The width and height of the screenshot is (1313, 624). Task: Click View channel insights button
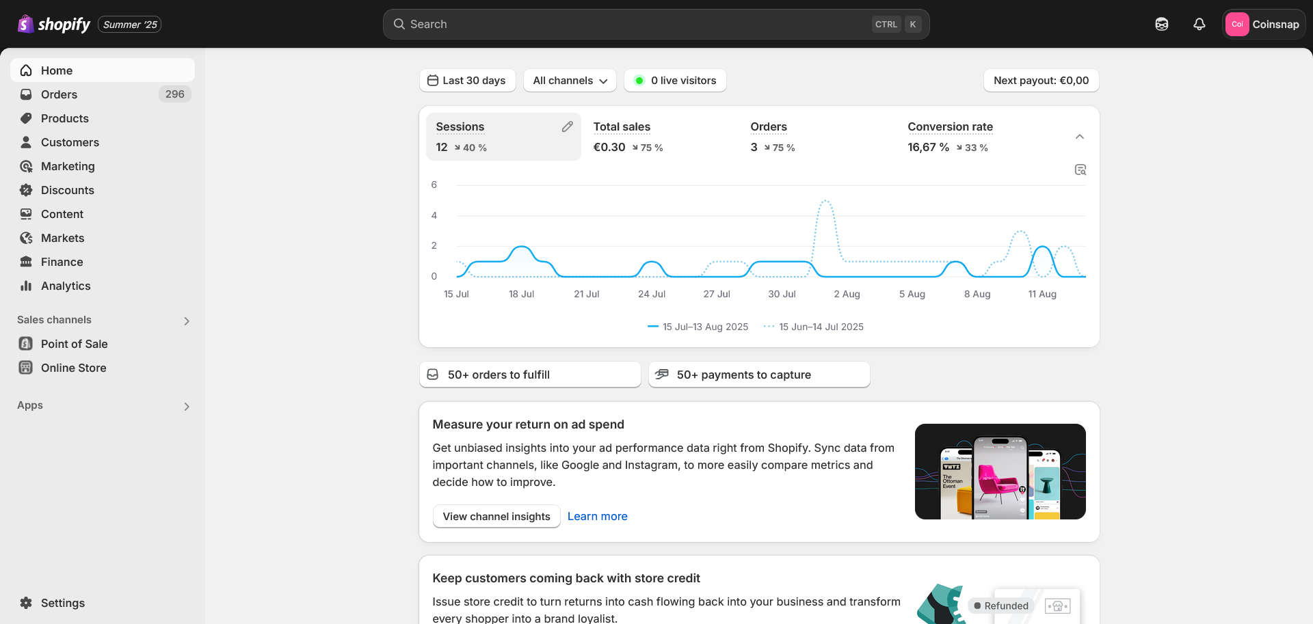(x=496, y=517)
